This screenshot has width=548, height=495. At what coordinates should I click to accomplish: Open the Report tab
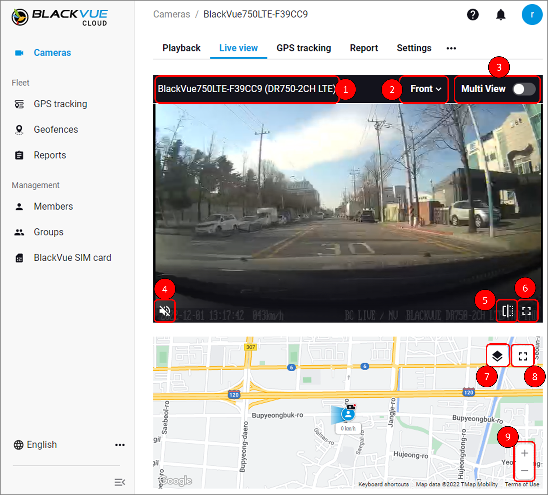tap(364, 48)
